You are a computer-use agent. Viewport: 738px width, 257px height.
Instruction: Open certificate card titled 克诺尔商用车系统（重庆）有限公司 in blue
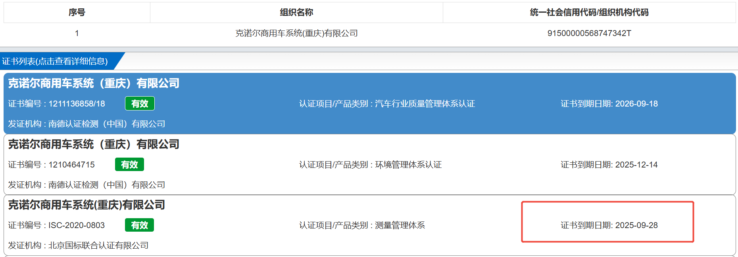[x=94, y=83]
